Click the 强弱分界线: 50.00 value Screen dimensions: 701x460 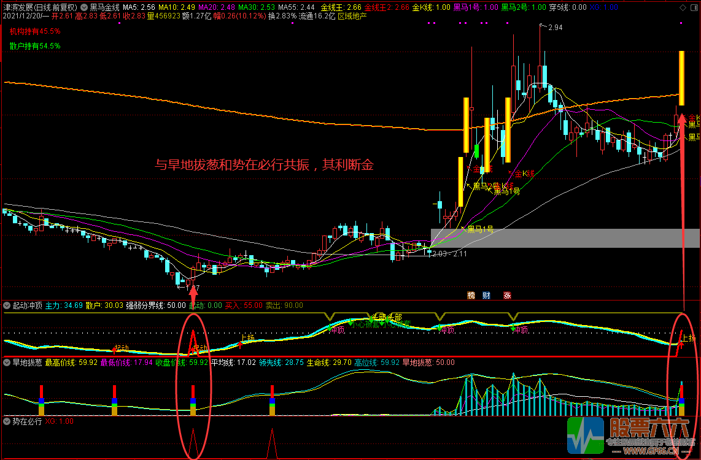tap(156, 305)
